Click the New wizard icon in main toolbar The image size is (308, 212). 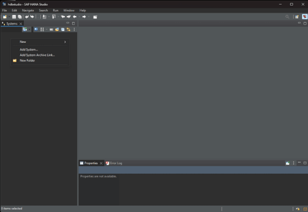(5, 17)
